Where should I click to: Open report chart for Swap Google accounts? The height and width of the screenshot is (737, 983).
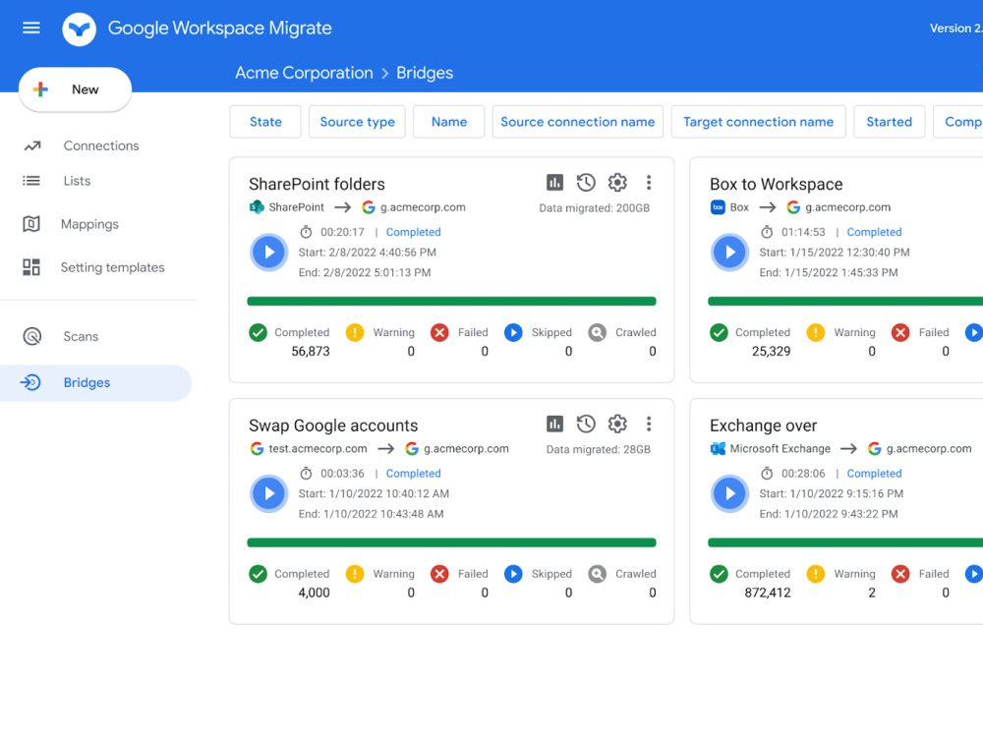(554, 424)
